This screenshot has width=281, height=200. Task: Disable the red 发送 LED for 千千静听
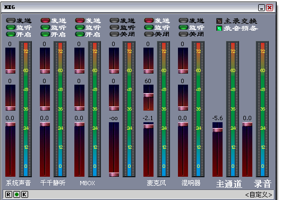[x=45, y=21]
